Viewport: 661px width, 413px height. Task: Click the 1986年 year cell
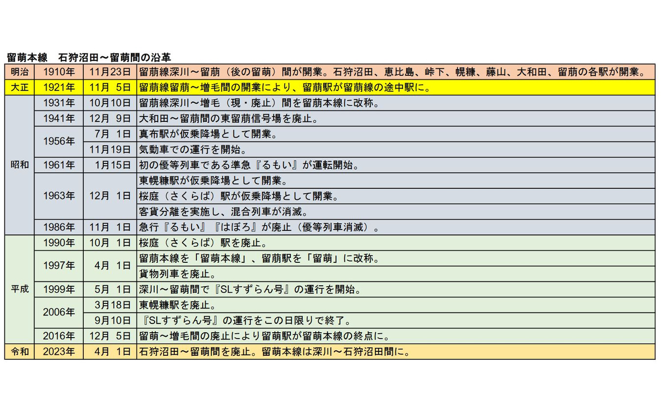59,227
